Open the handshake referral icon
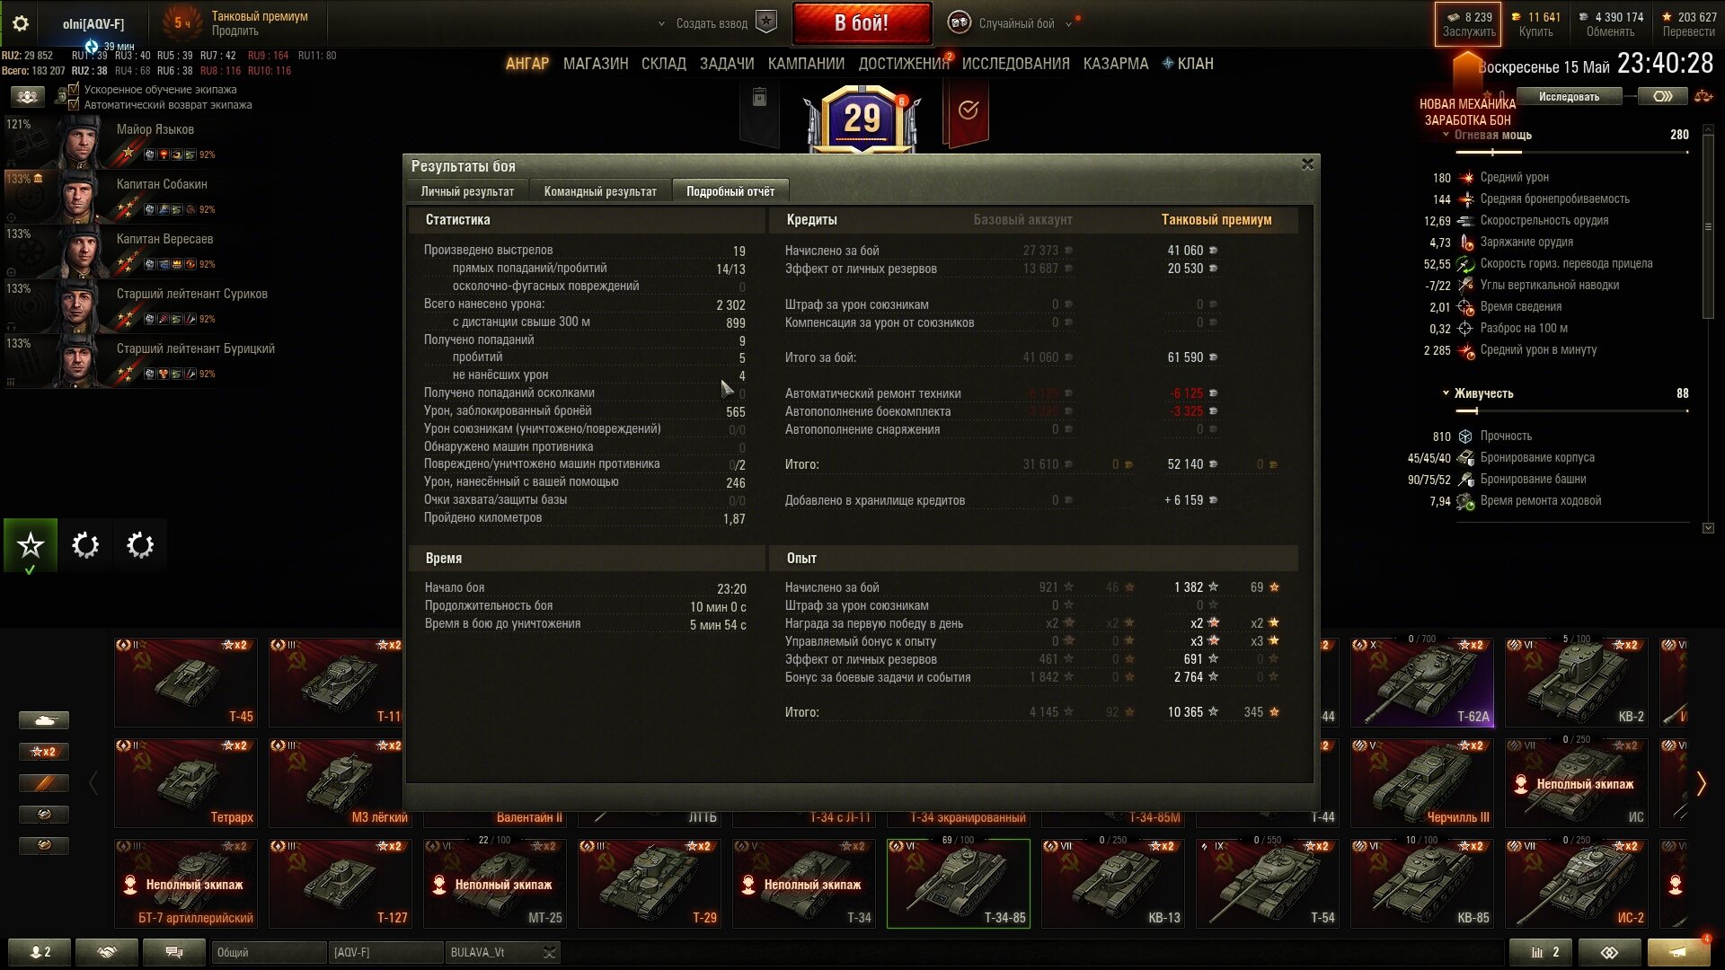Viewport: 1725px width, 970px height. pos(107,952)
